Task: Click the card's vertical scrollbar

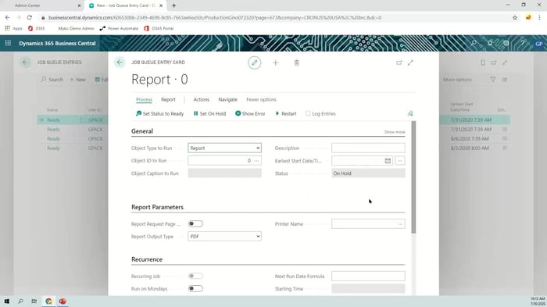Action: 413,177
